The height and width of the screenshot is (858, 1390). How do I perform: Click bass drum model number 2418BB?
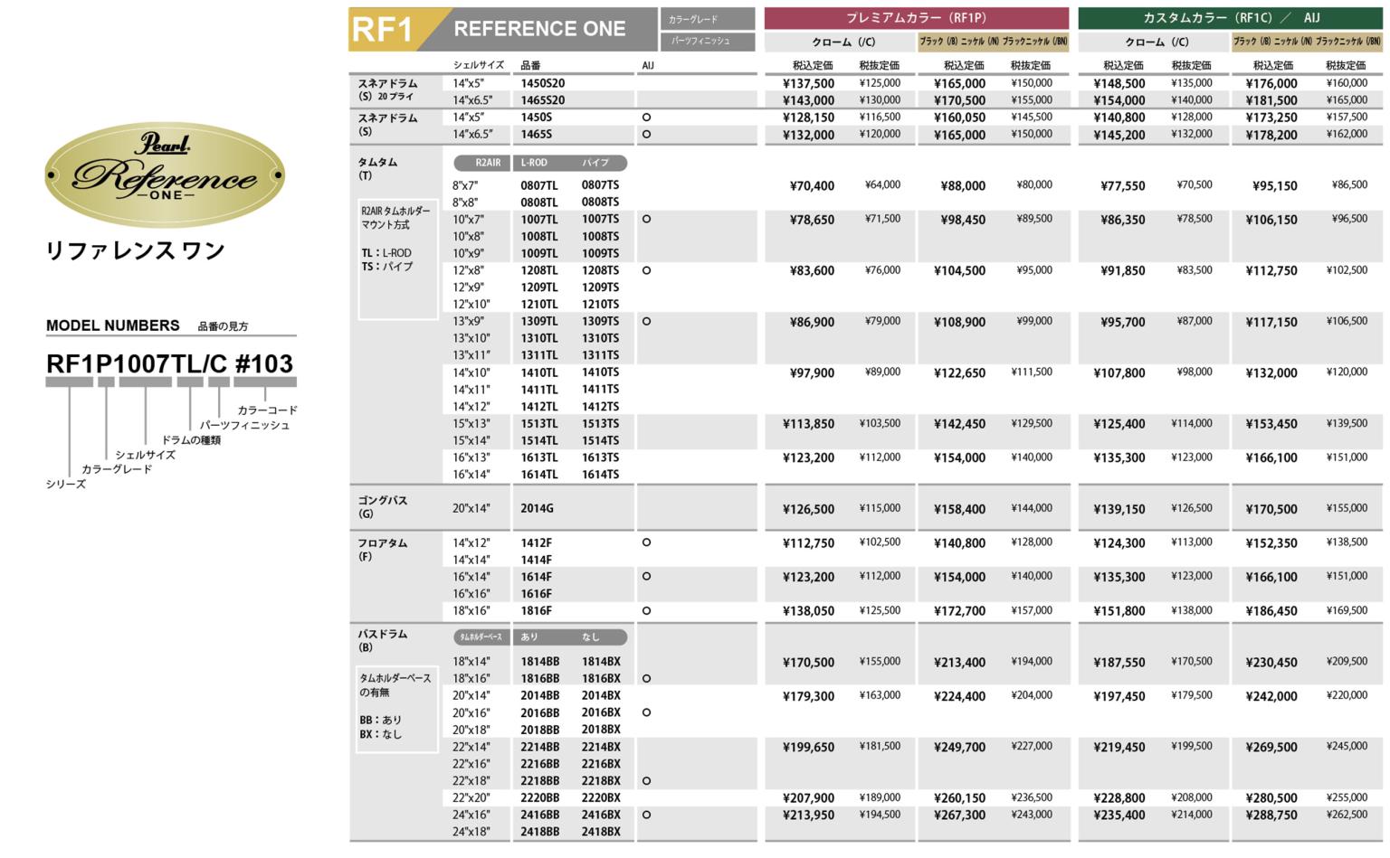click(x=540, y=832)
